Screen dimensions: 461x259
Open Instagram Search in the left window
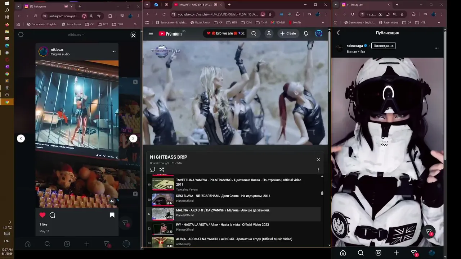[x=47, y=244]
